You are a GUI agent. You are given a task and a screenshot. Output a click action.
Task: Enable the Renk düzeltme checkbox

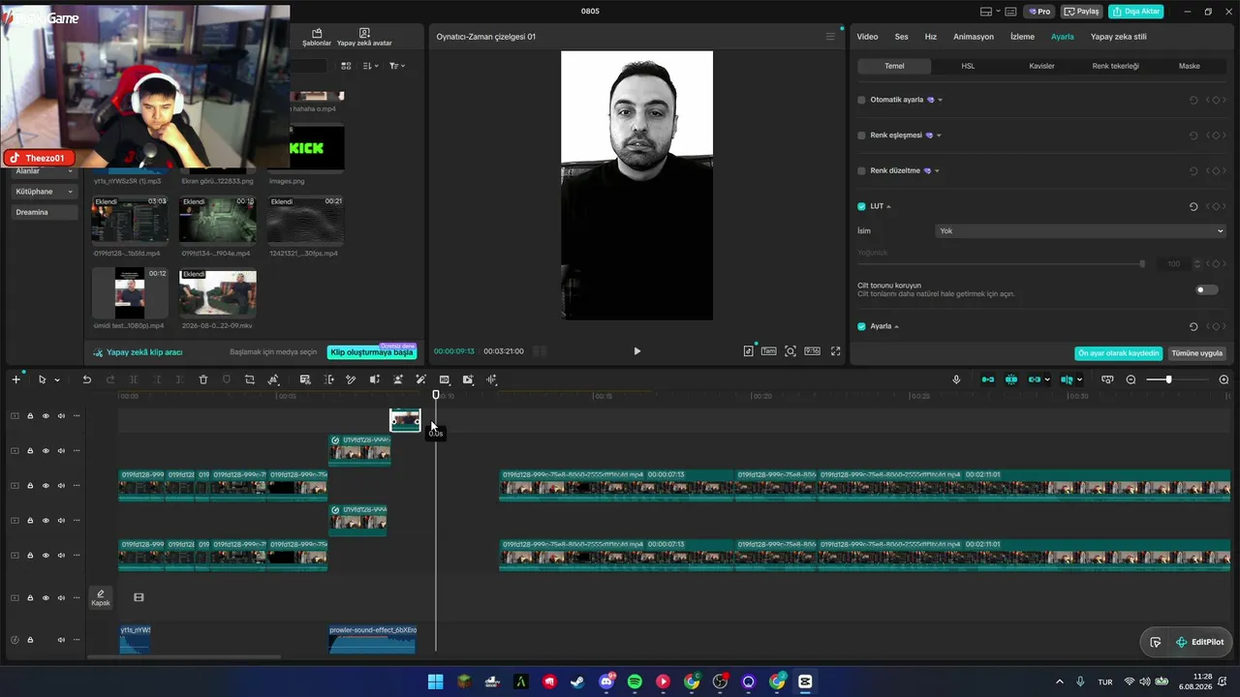(861, 170)
